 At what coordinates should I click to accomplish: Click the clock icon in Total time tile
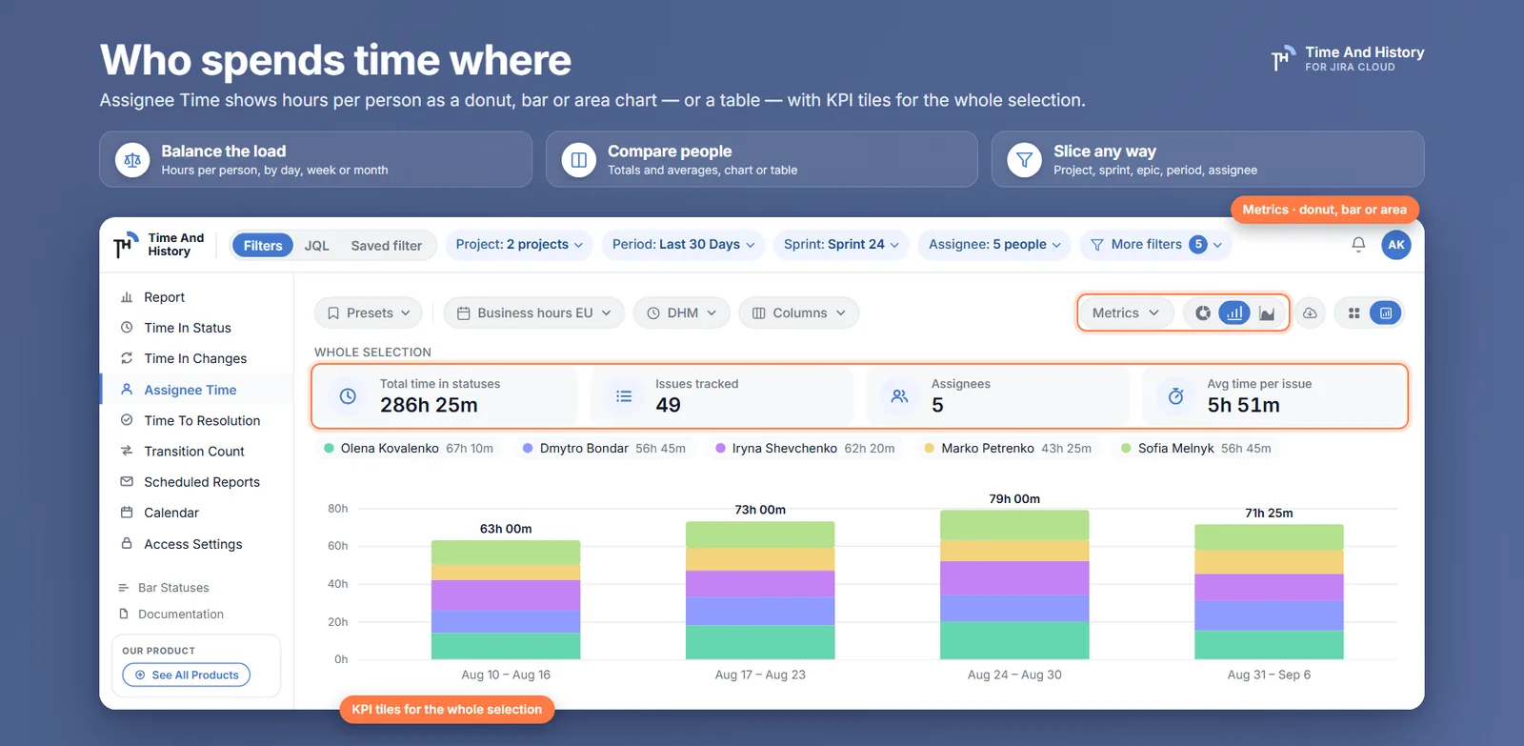tap(348, 396)
